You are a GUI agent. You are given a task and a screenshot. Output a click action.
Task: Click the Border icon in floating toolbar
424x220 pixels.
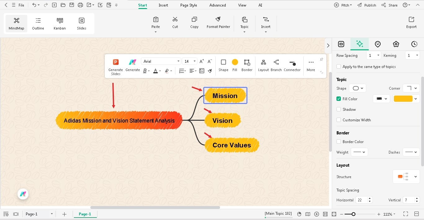pos(247,62)
